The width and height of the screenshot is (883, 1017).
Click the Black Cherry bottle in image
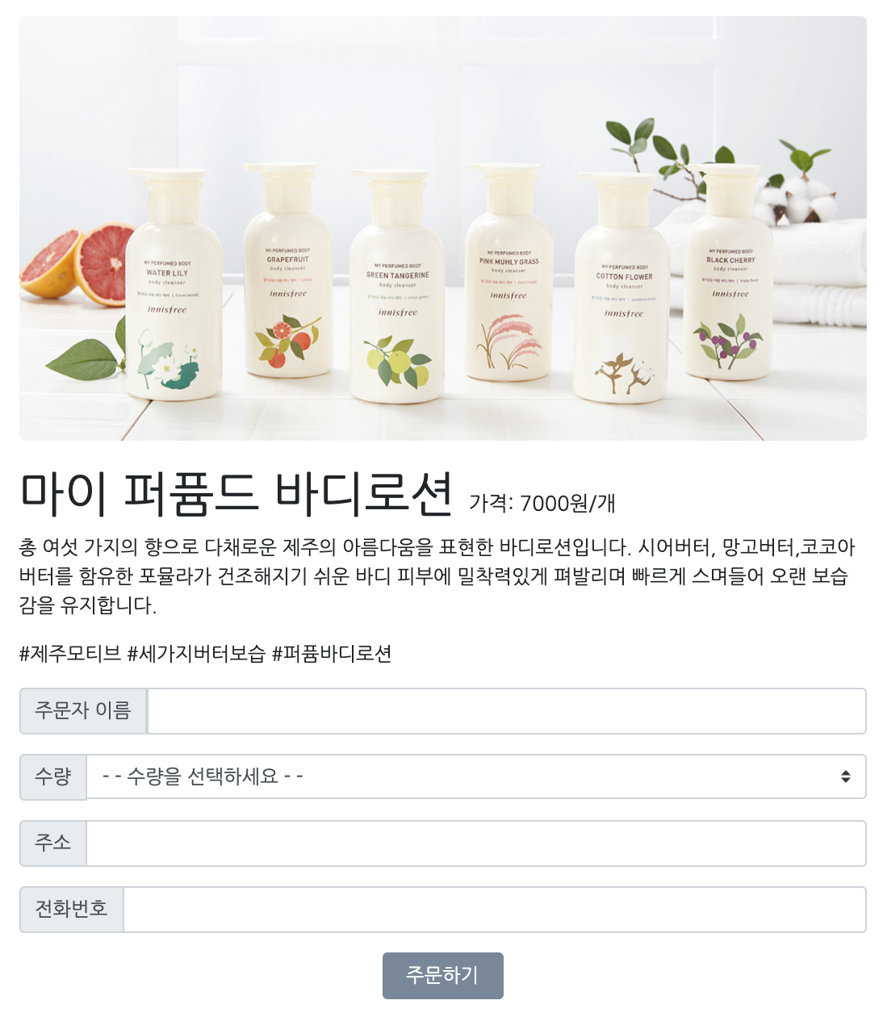pos(731,271)
